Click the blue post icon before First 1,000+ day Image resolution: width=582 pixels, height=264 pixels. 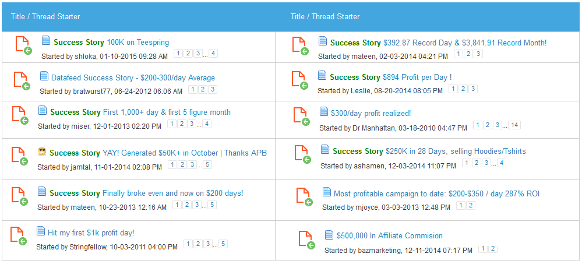[43, 110]
